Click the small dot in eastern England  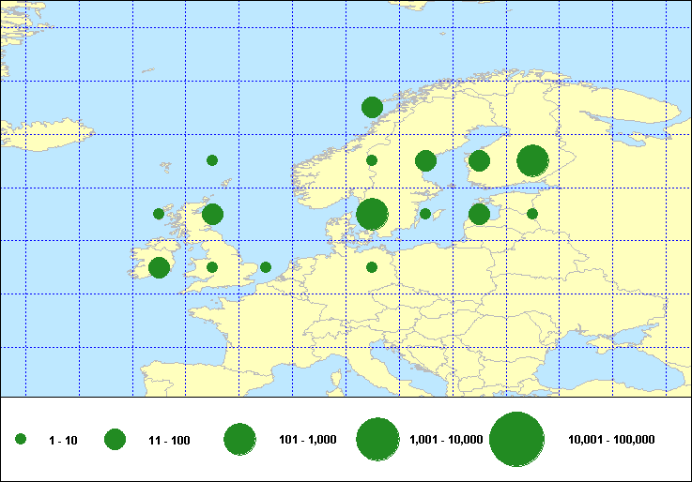[x=266, y=267]
